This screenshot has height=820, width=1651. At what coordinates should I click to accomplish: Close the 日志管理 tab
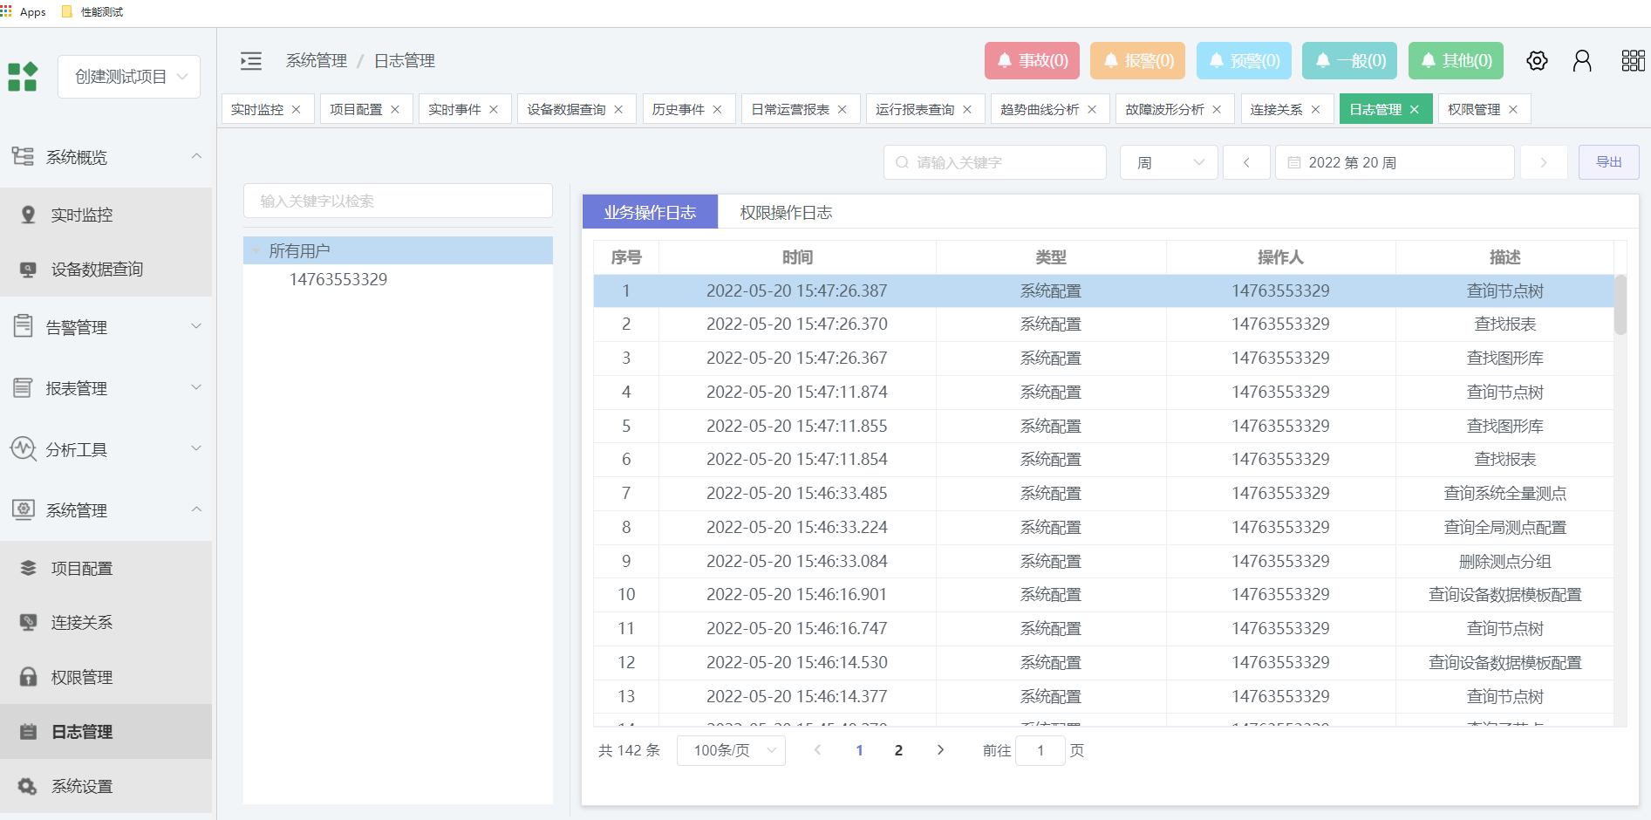pos(1415,109)
